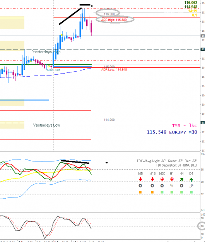This screenshot has height=242, width=205.
Task: Click the green square in the D1 column
Action: point(191,192)
